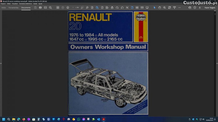Show more tools ellipsis menu

coord(179,8)
